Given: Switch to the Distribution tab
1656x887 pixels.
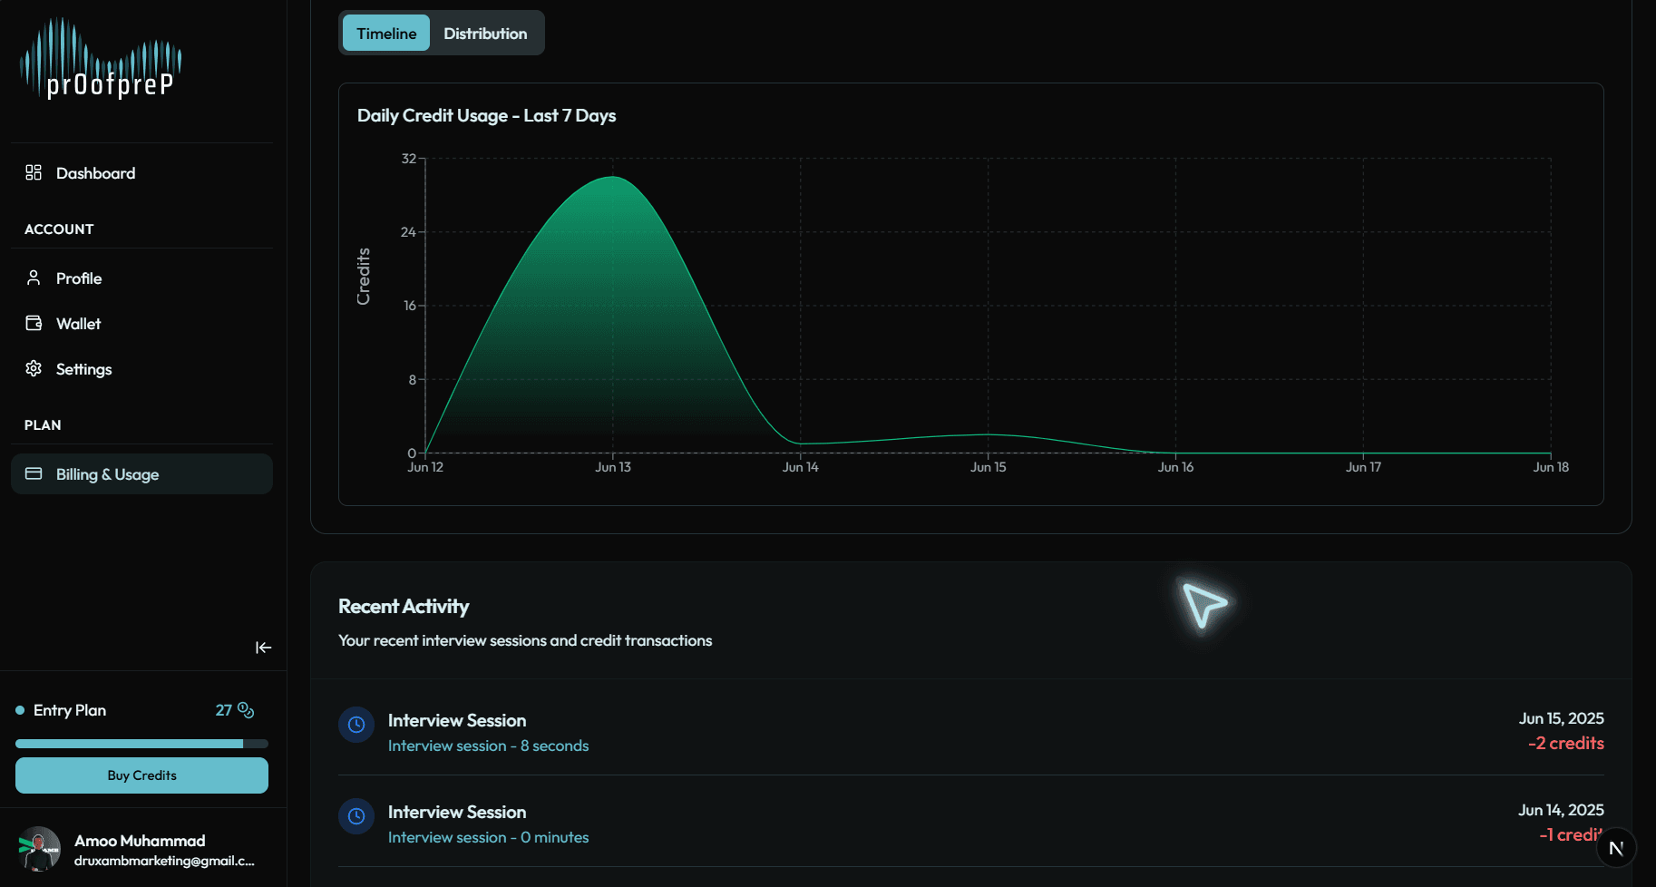Looking at the screenshot, I should 485,34.
